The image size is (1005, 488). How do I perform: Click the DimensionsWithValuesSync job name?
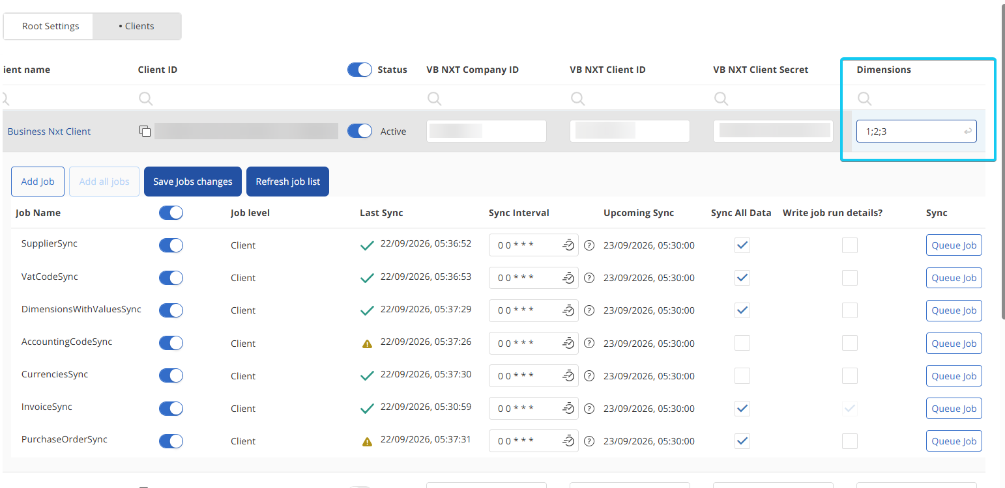click(81, 309)
